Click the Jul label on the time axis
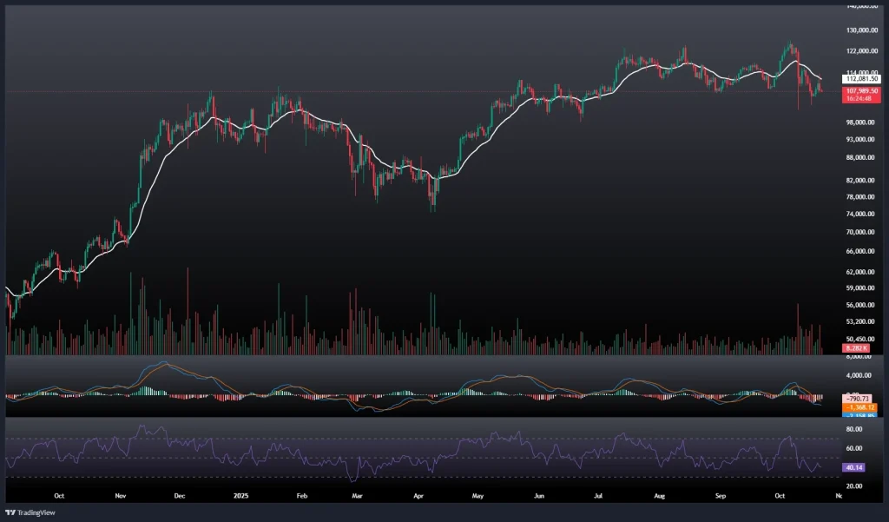 pyautogui.click(x=598, y=496)
